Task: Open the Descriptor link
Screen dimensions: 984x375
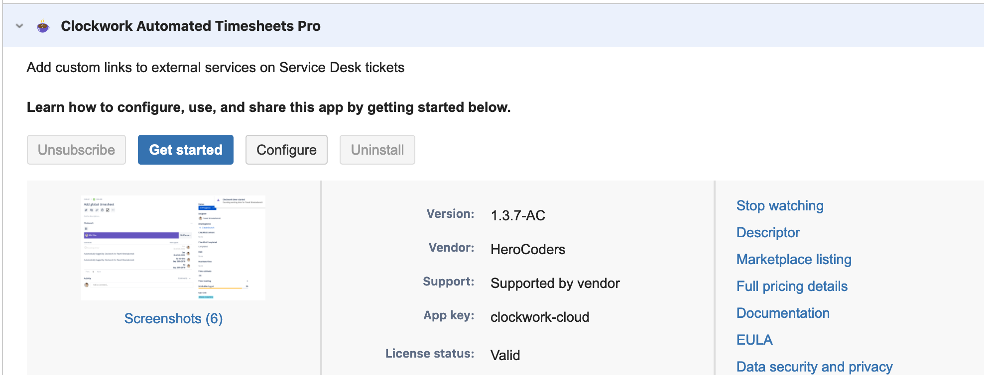Action: tap(768, 233)
